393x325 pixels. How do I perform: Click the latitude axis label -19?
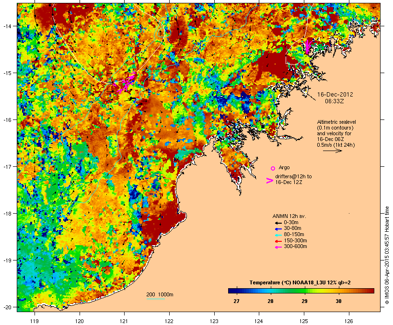click(x=7, y=260)
